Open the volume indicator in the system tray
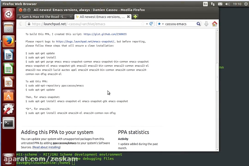The height and width of the screenshot is (166, 249). (227, 4)
